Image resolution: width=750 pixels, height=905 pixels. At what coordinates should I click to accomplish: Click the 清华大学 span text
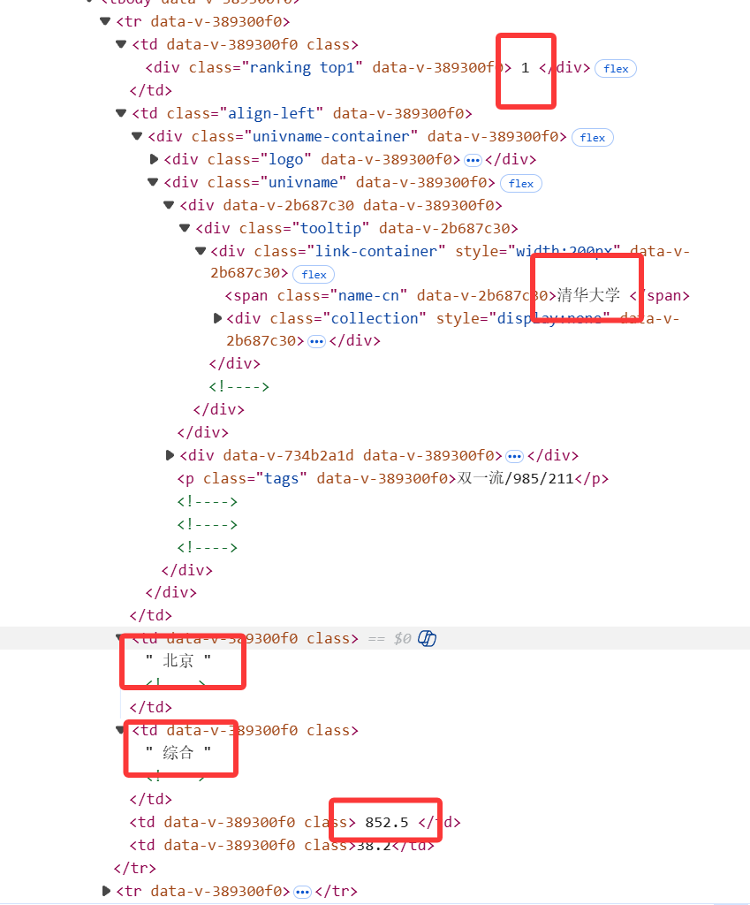[x=588, y=295]
